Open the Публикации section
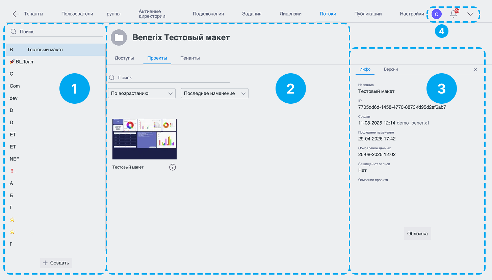The width and height of the screenshot is (492, 280). (368, 14)
